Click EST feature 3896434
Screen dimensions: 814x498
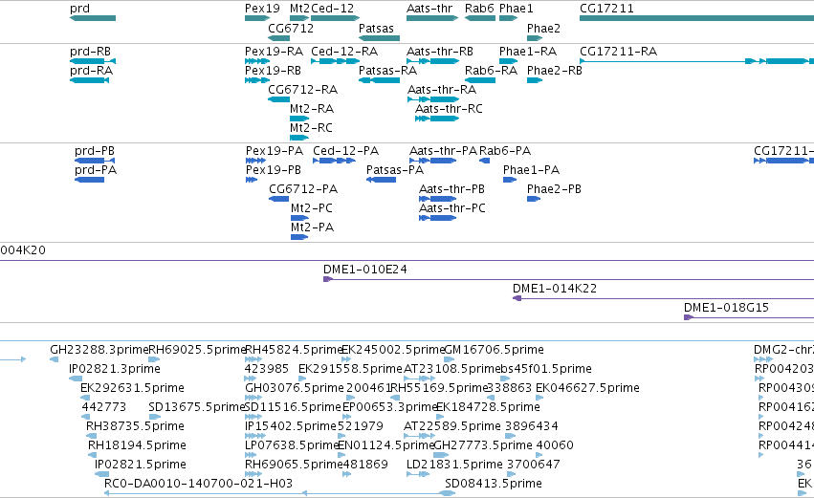pyautogui.click(x=512, y=436)
